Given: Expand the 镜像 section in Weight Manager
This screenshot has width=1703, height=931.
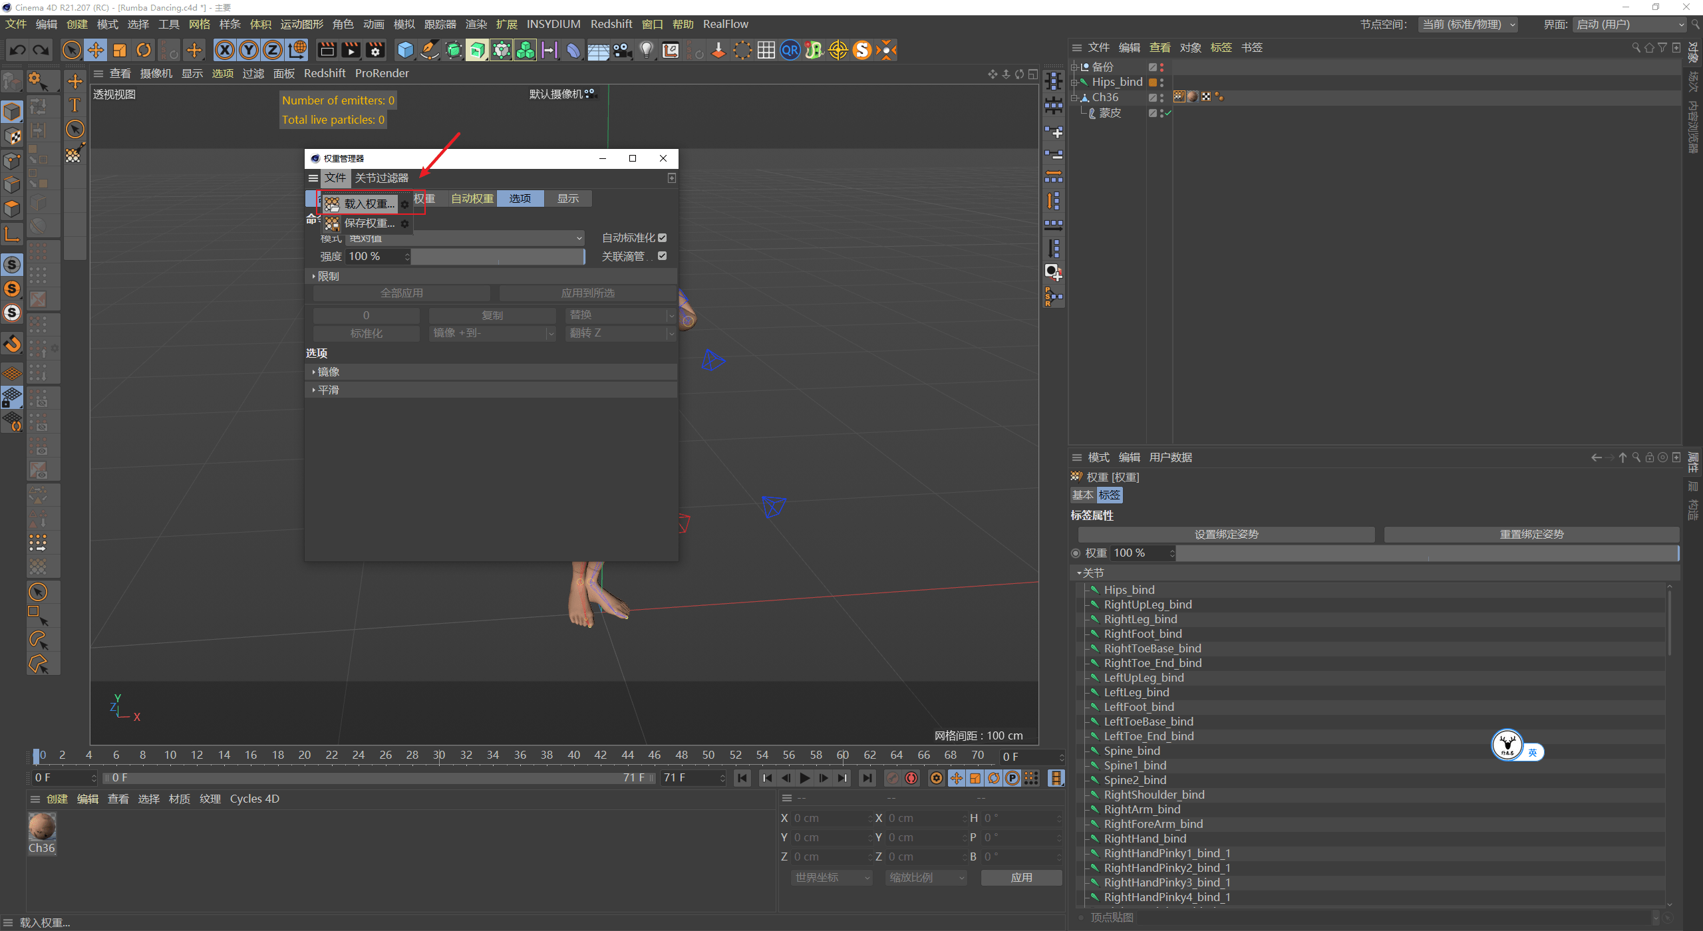Looking at the screenshot, I should [327, 371].
